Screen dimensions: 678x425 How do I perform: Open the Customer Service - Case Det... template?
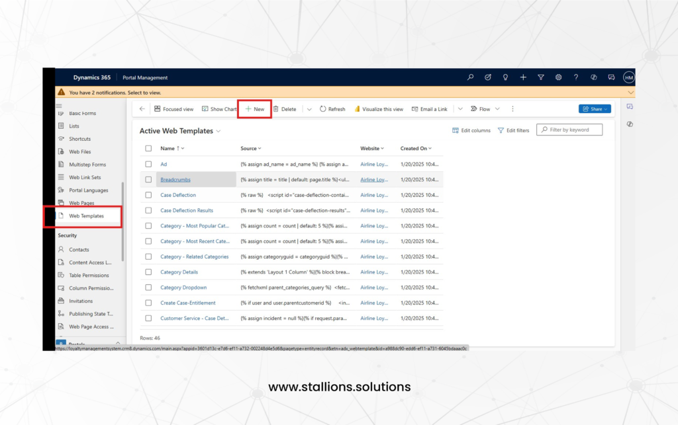[x=195, y=319]
